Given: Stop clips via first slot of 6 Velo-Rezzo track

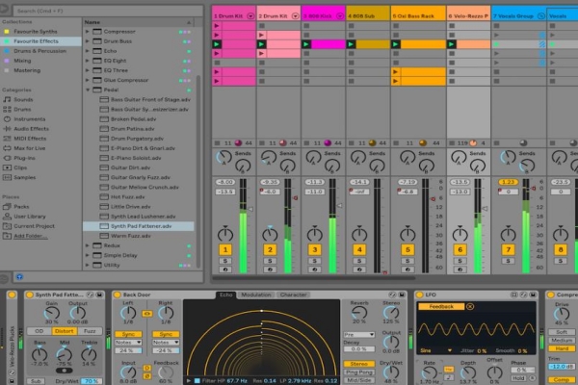Looking at the screenshot, I should [x=452, y=26].
